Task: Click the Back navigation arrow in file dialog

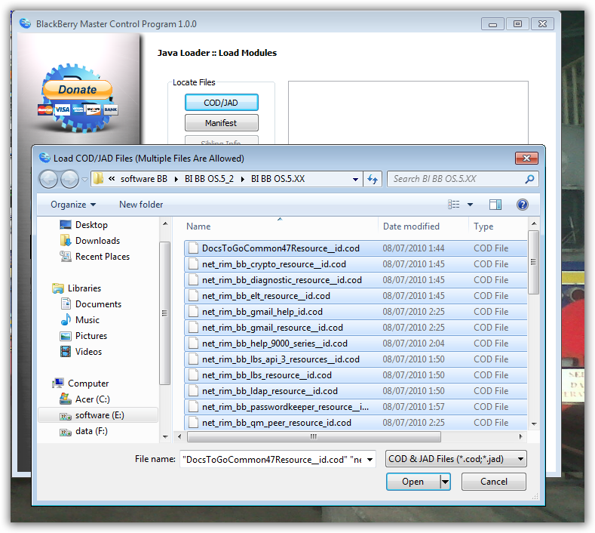Action: pyautogui.click(x=48, y=179)
